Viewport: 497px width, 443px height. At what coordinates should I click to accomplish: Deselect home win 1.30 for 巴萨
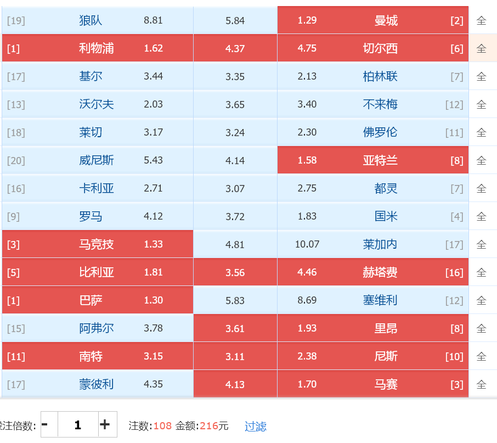(98, 300)
